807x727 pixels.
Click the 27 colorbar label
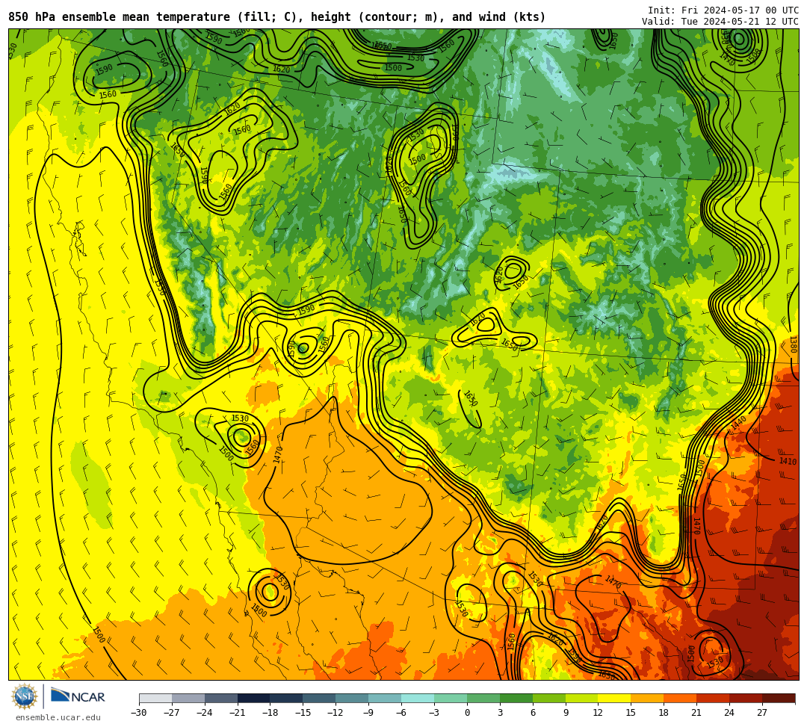click(762, 713)
